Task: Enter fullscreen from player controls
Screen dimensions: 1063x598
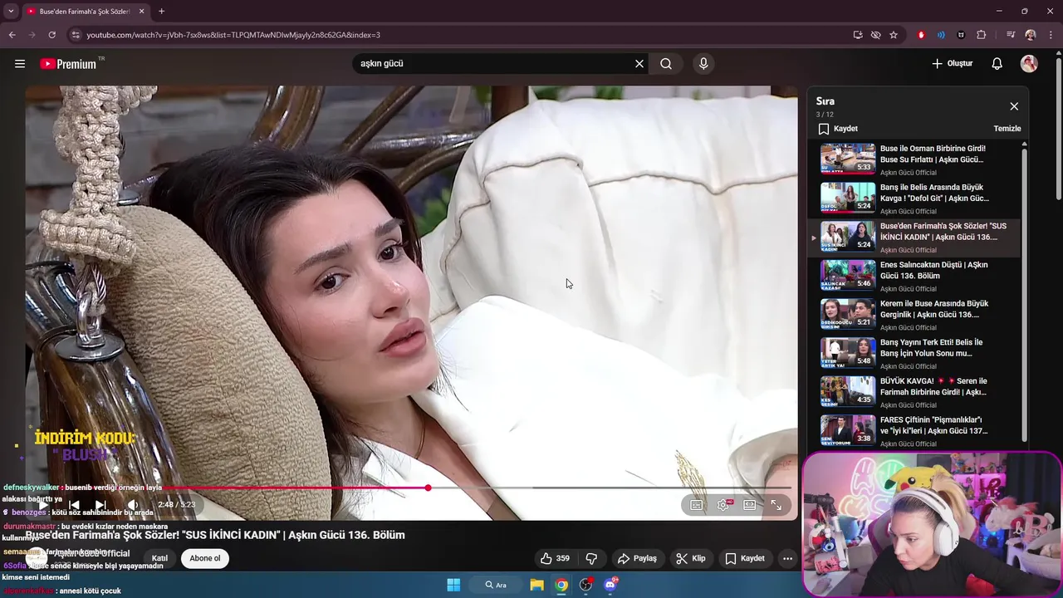Action: 776,504
